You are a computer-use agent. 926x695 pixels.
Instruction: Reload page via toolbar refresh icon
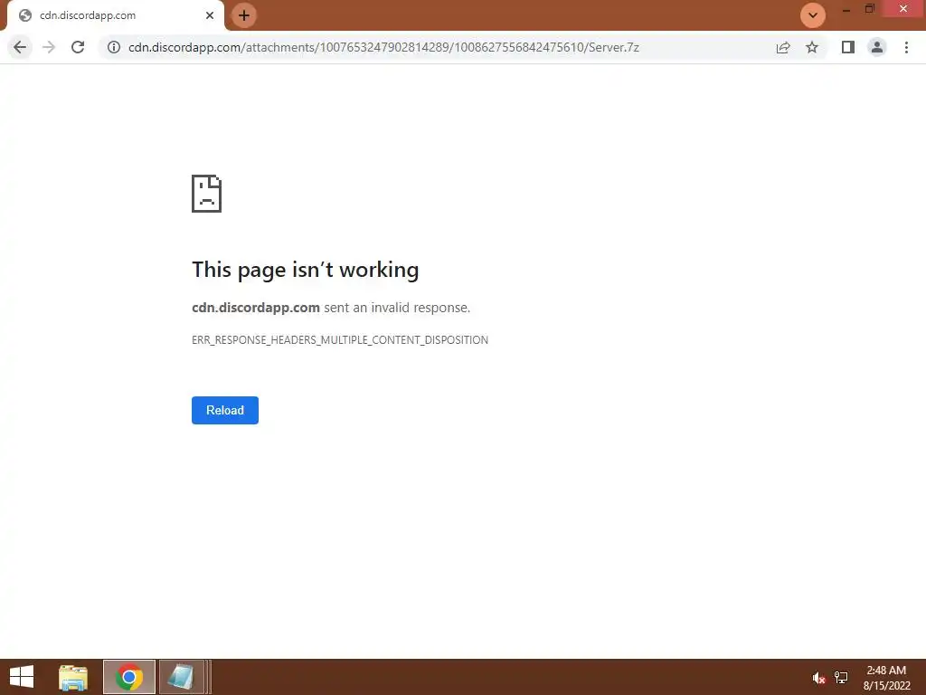coord(78,47)
